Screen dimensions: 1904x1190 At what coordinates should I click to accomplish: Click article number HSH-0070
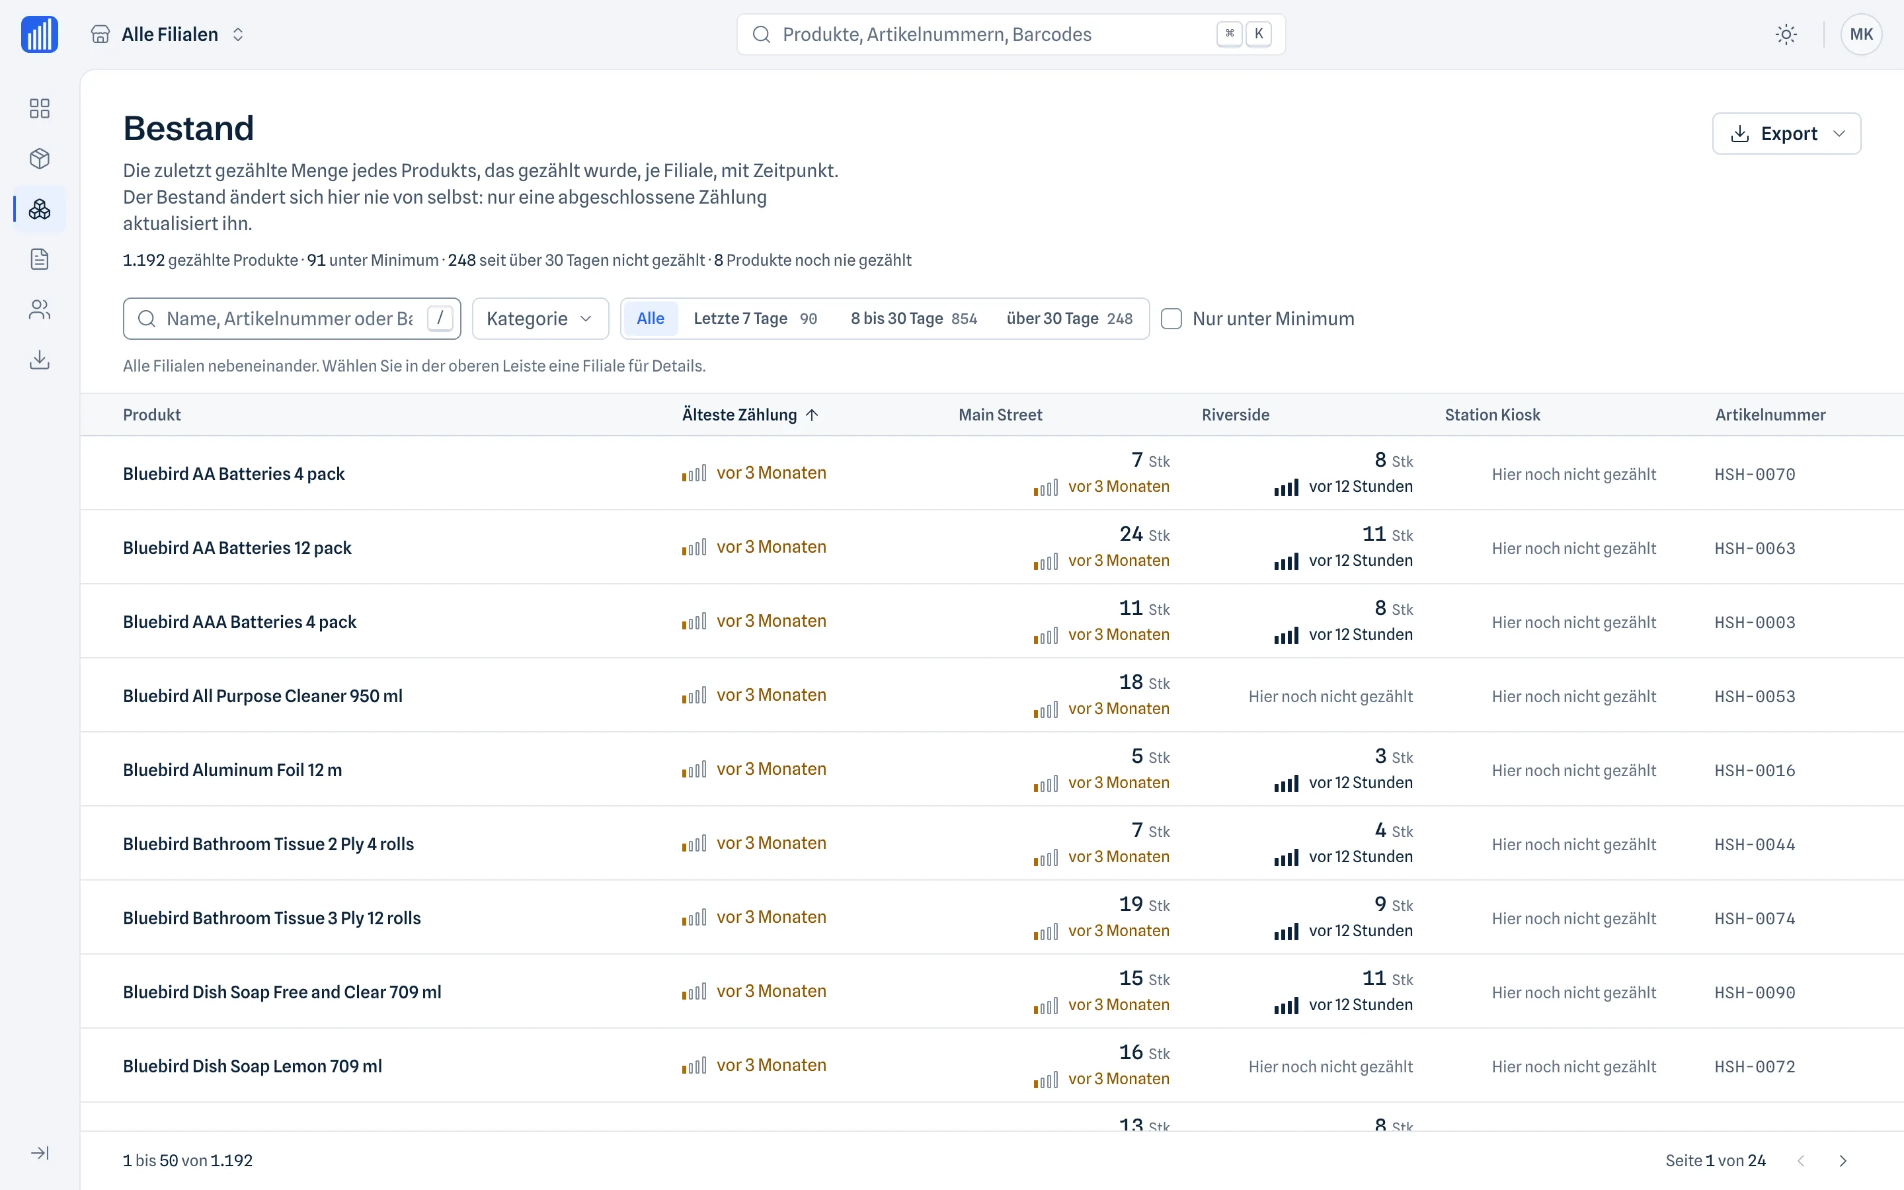click(x=1755, y=475)
